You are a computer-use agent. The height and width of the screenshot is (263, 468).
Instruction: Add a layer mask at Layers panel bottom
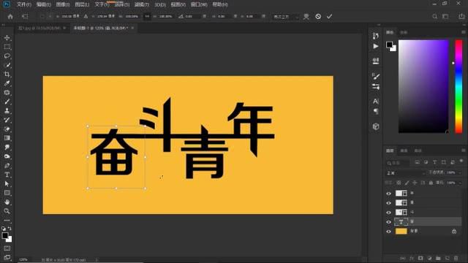[x=420, y=258]
